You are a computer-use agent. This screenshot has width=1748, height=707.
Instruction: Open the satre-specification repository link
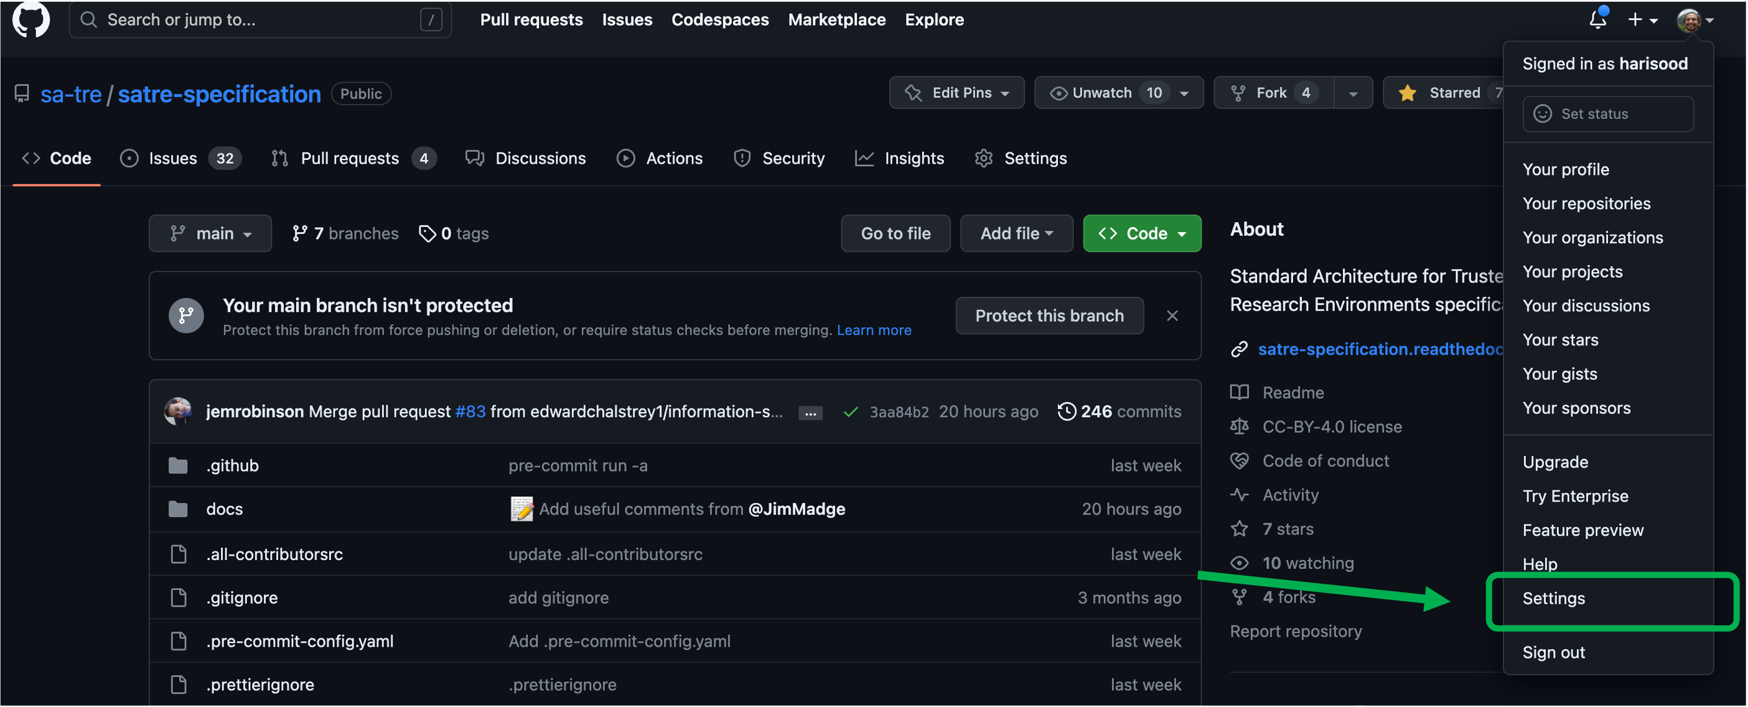(x=219, y=93)
